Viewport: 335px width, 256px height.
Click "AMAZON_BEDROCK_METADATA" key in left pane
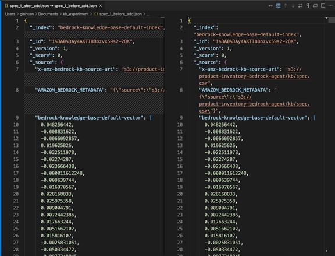pyautogui.click(x=70, y=90)
